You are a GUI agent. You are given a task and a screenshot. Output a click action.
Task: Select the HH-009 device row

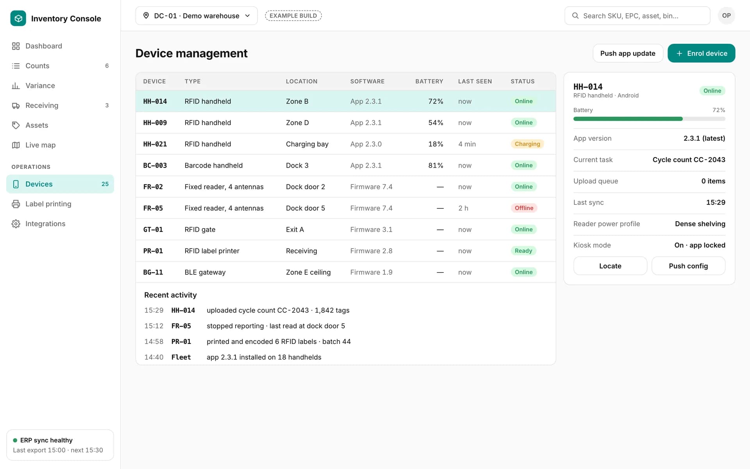[x=346, y=123]
